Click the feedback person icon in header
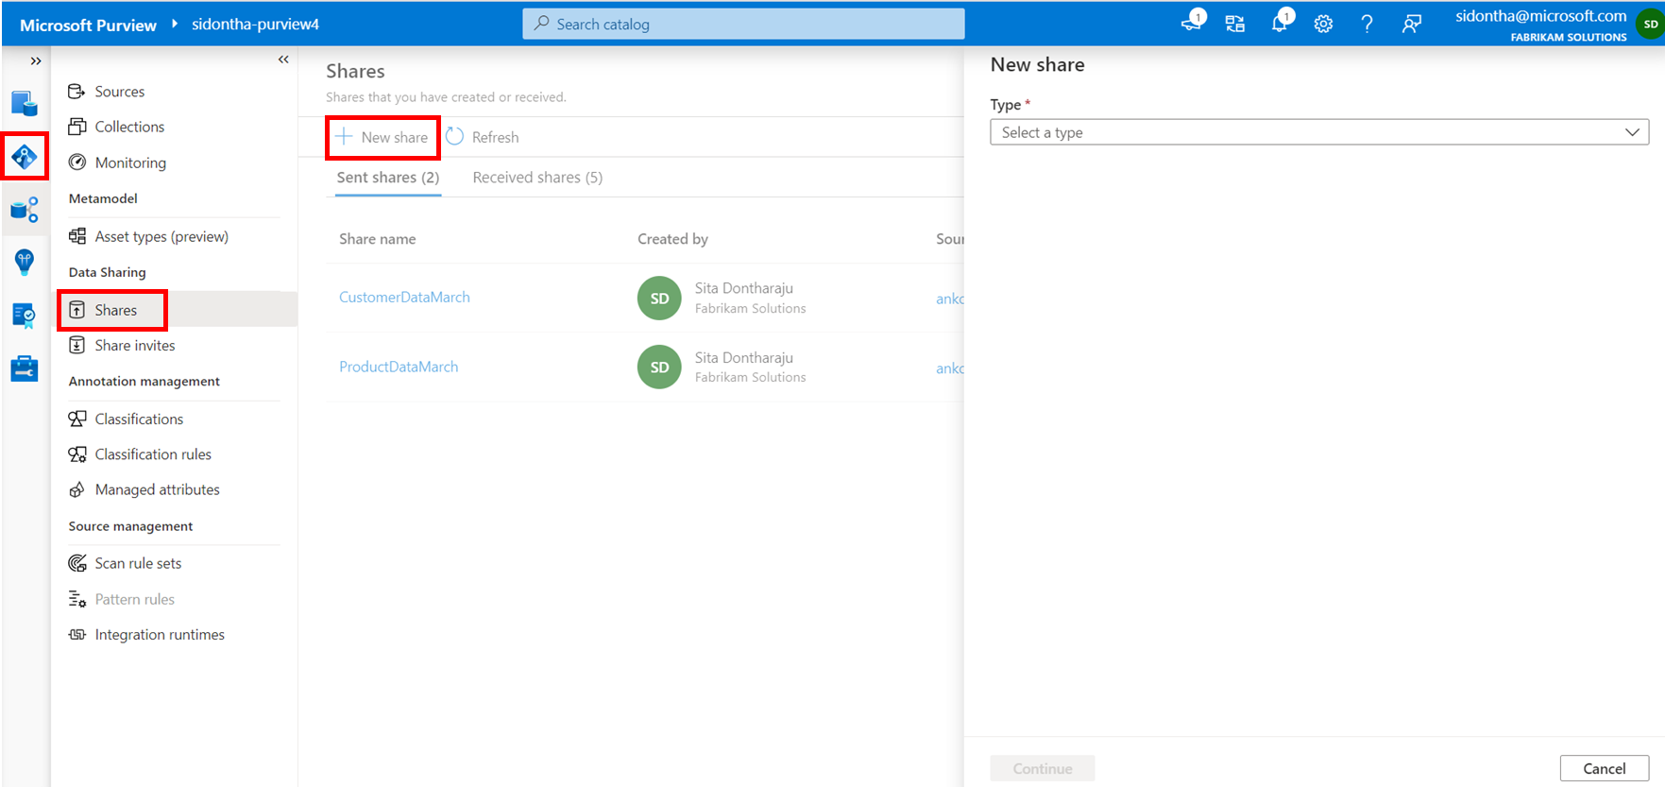 tap(1411, 25)
